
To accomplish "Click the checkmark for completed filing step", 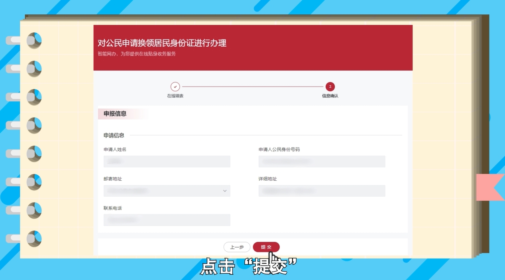I will [175, 86].
